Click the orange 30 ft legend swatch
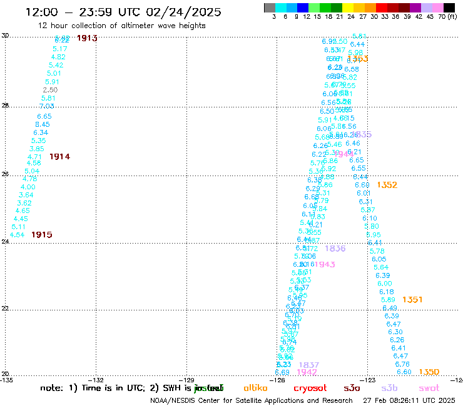This screenshot has width=463, height=406. tap(370, 7)
